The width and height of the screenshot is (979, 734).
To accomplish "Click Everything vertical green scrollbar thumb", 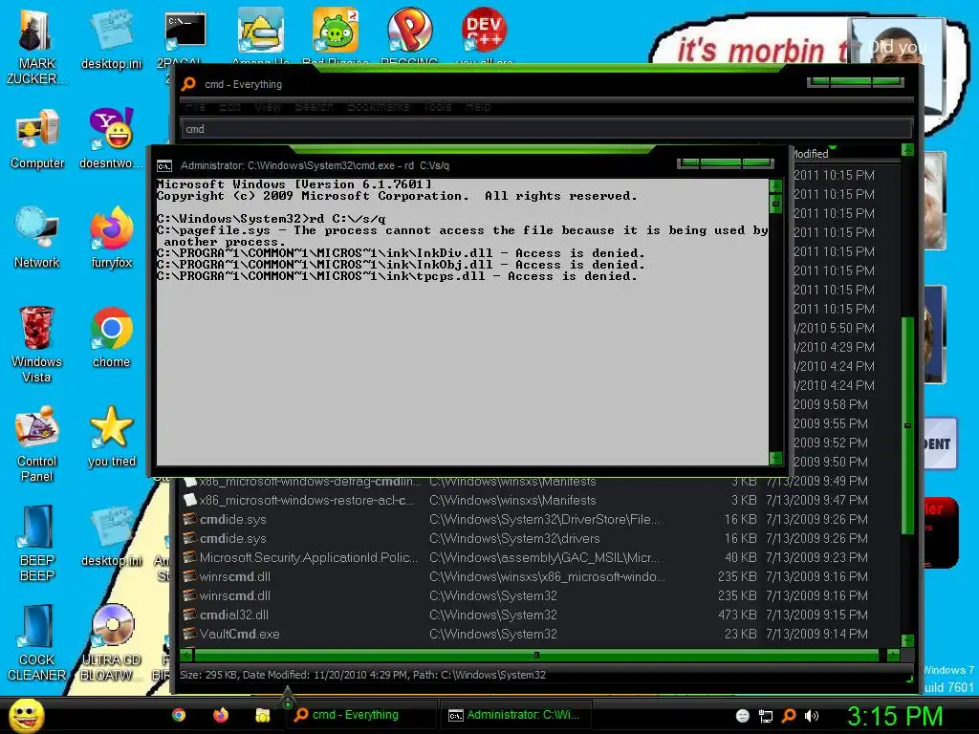I will click(x=908, y=425).
